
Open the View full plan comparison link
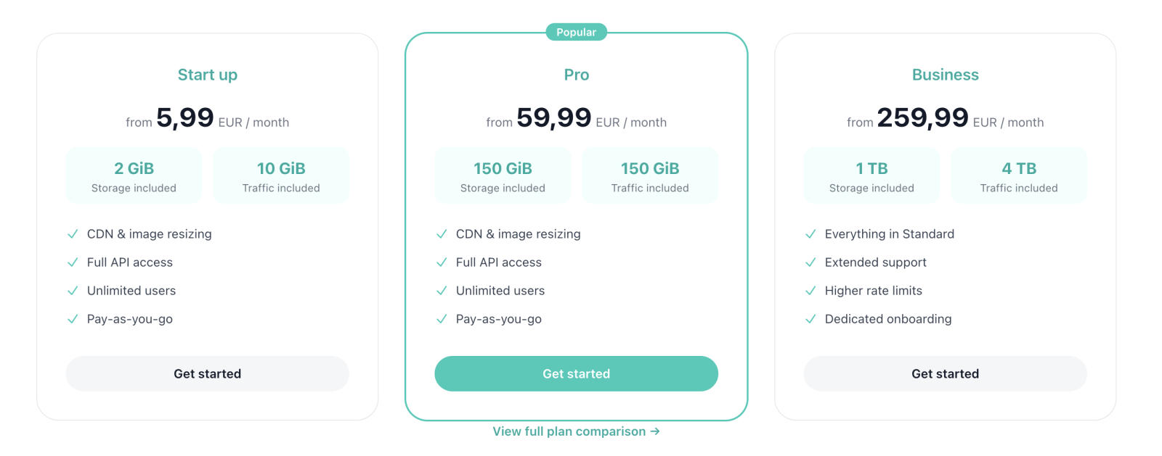(x=569, y=431)
